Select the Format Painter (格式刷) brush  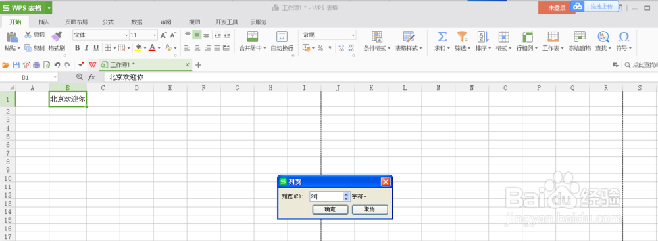pos(56,37)
